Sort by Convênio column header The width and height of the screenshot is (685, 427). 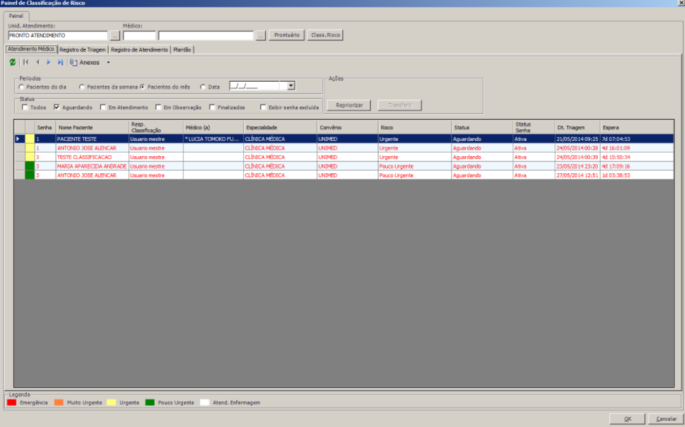click(x=348, y=127)
